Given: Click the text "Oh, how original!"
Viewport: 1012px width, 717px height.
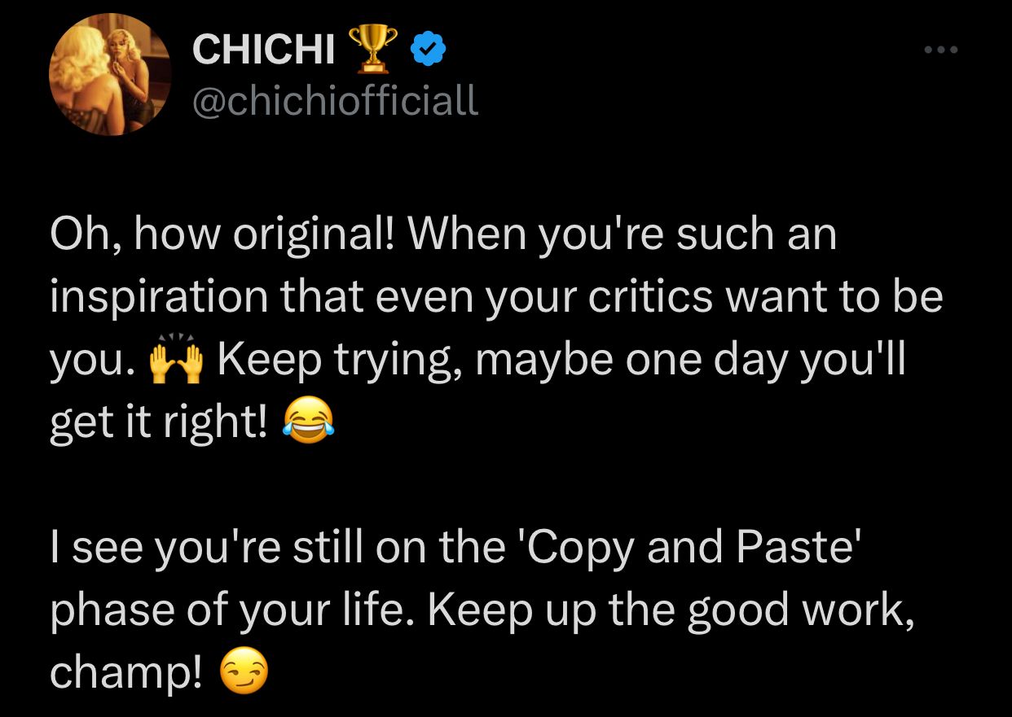Looking at the screenshot, I should point(224,235).
